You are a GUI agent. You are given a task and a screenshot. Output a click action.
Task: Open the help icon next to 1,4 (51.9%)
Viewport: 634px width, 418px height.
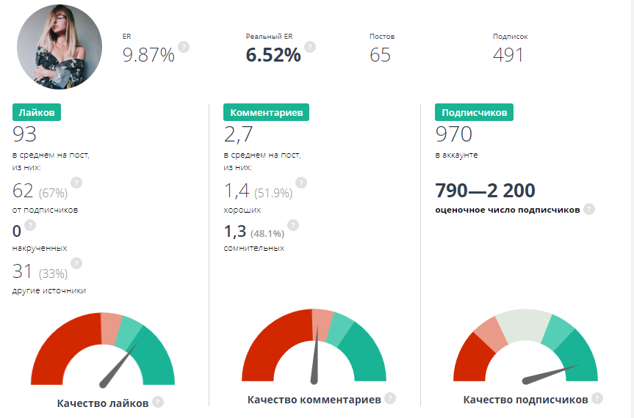[301, 183]
